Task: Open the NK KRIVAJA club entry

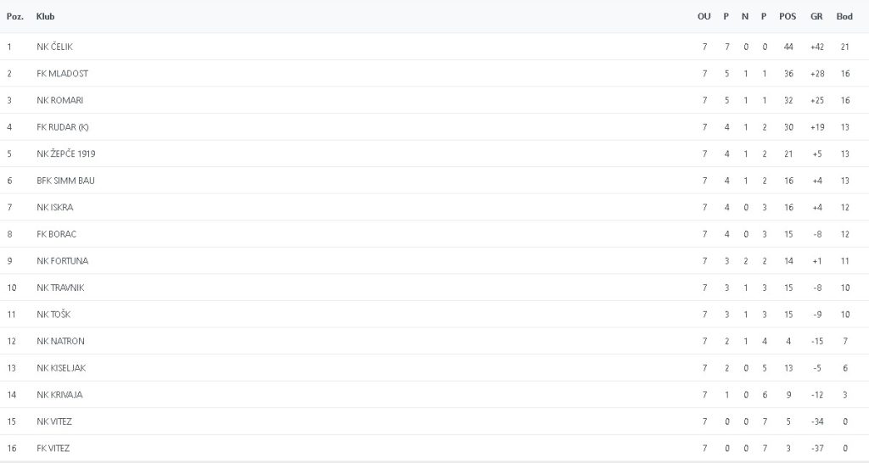Action: click(59, 394)
